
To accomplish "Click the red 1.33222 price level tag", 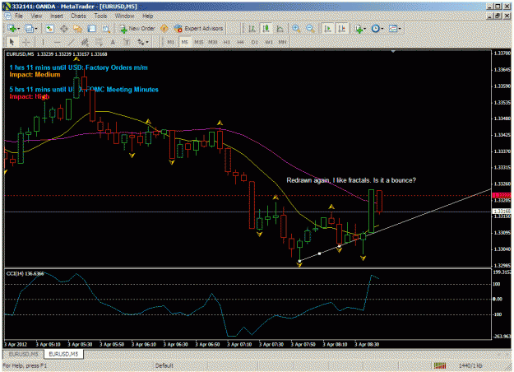I will pyautogui.click(x=502, y=196).
